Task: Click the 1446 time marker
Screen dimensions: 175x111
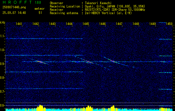Action: click(x=102, y=24)
